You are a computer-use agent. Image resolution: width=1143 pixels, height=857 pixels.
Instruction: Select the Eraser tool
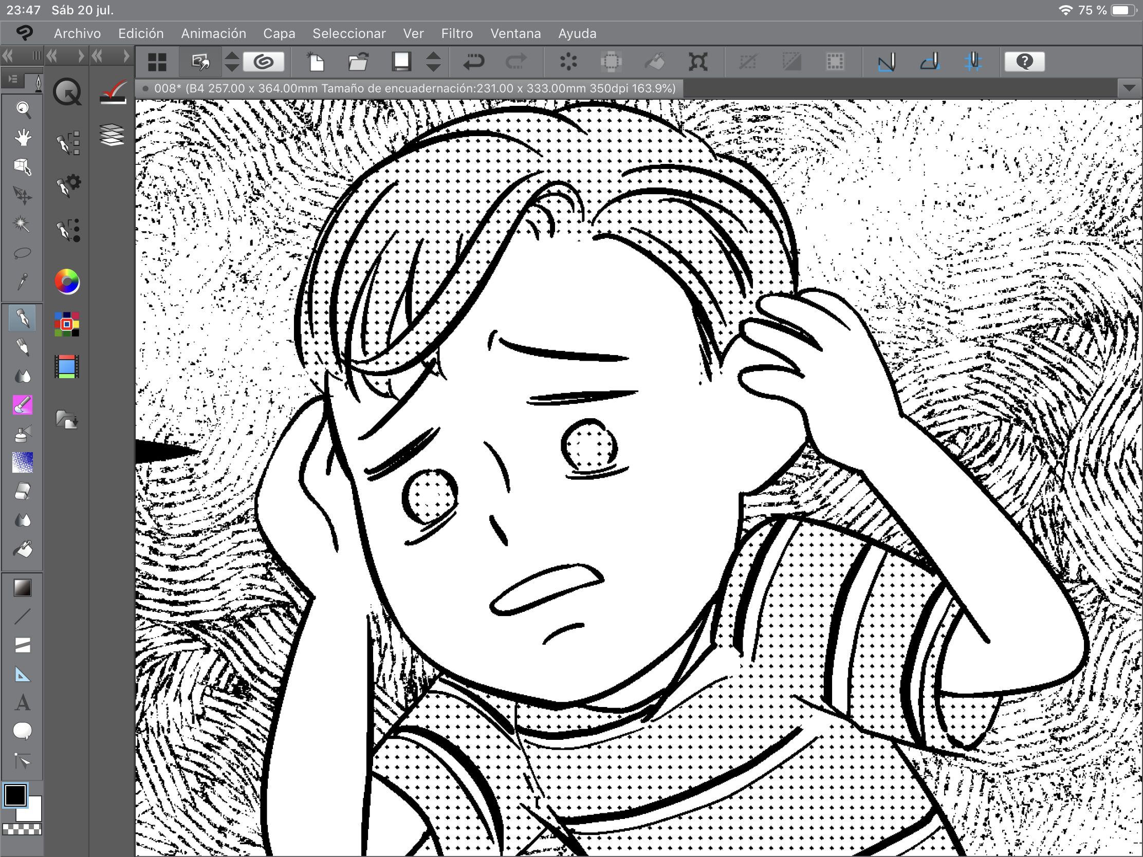(x=22, y=491)
